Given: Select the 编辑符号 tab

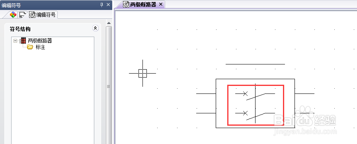Looking at the screenshot, I should click(43, 15).
